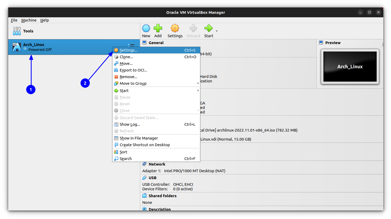Choose Create Shortcut on Desktop

(156, 145)
